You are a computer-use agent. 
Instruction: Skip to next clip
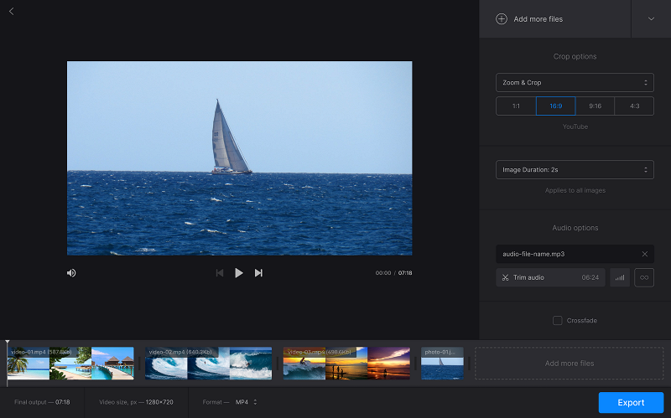click(x=258, y=273)
